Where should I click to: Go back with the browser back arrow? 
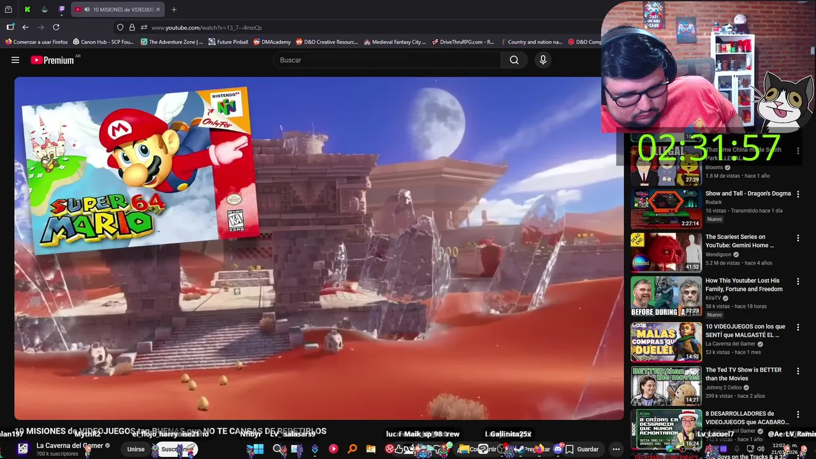click(25, 27)
